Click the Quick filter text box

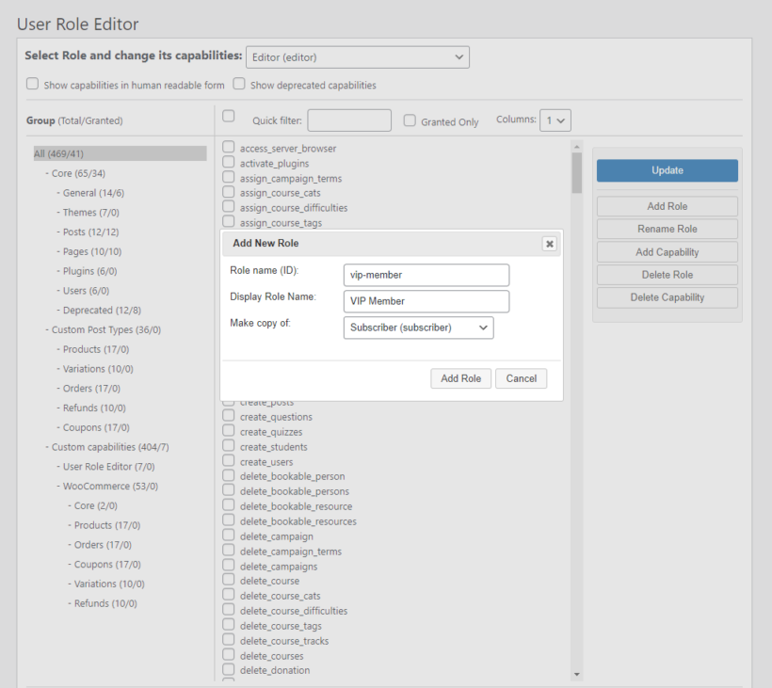[x=349, y=120]
